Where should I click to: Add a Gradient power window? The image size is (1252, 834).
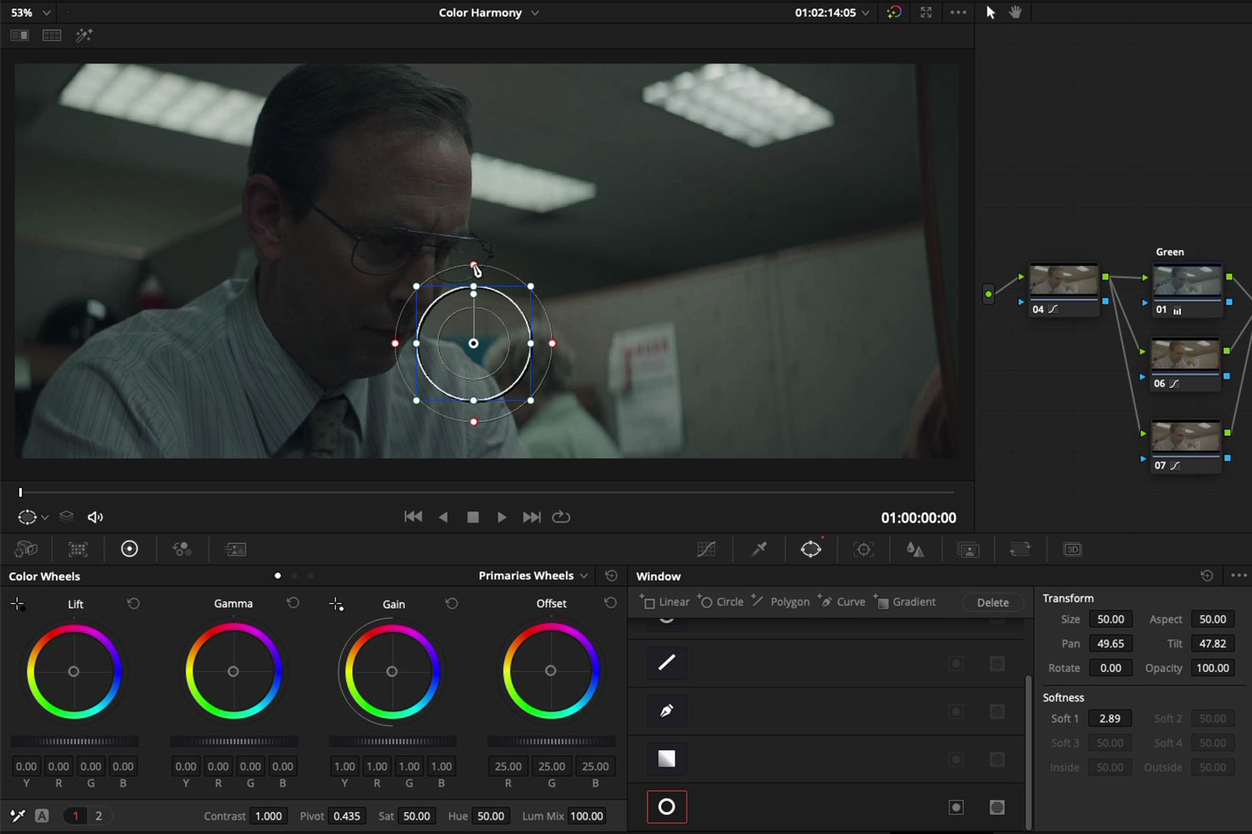click(906, 601)
